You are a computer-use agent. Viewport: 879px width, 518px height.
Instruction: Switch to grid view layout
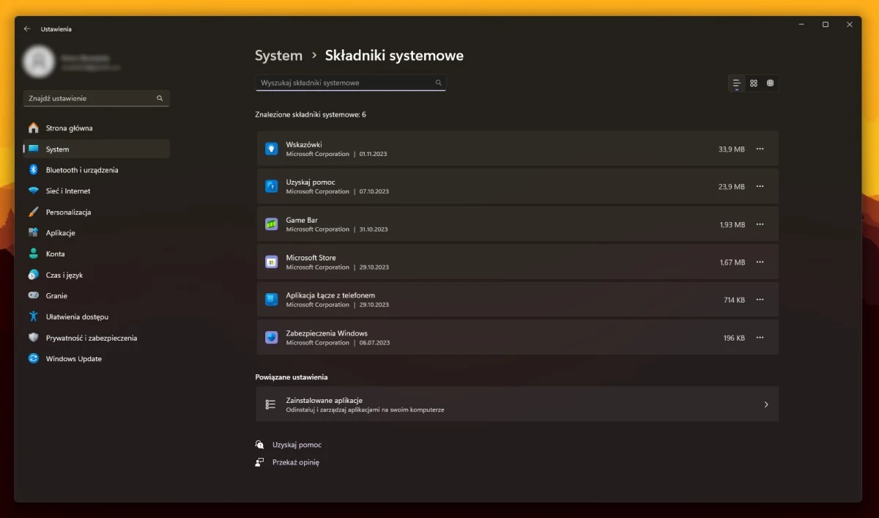[x=753, y=84]
